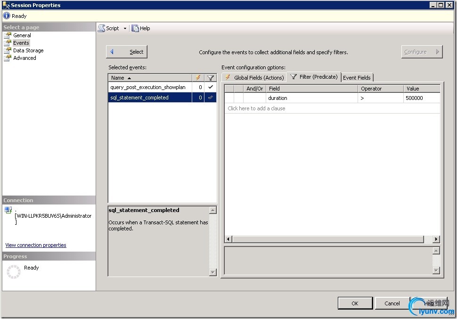The width and height of the screenshot is (457, 319).
Task: Click the lightning actions column header icon
Action: (198, 78)
